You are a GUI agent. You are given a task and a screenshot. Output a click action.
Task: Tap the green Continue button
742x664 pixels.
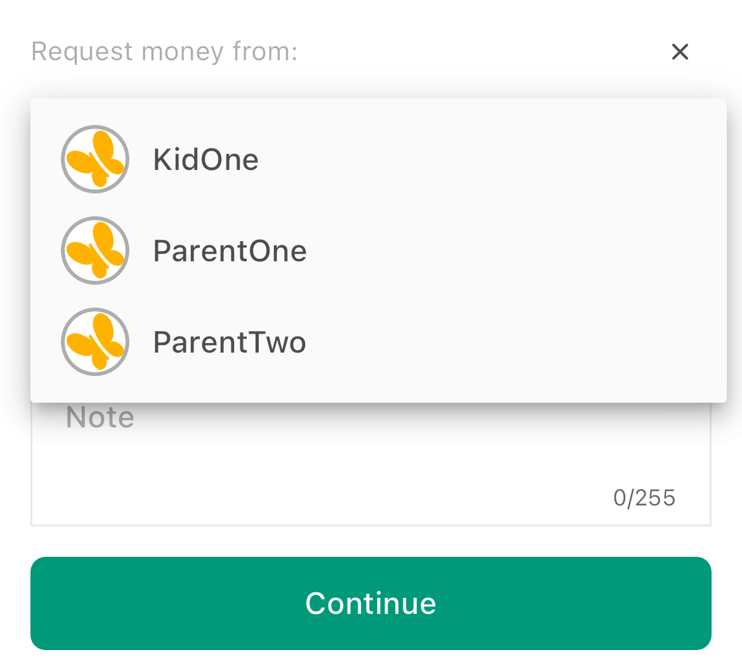click(x=370, y=603)
